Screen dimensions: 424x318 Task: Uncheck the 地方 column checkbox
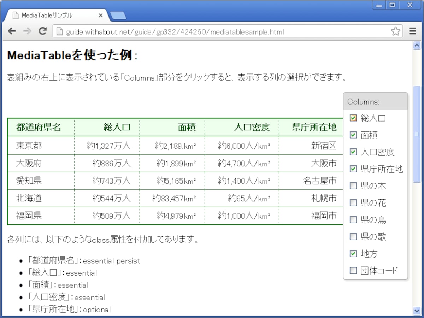tap(353, 254)
